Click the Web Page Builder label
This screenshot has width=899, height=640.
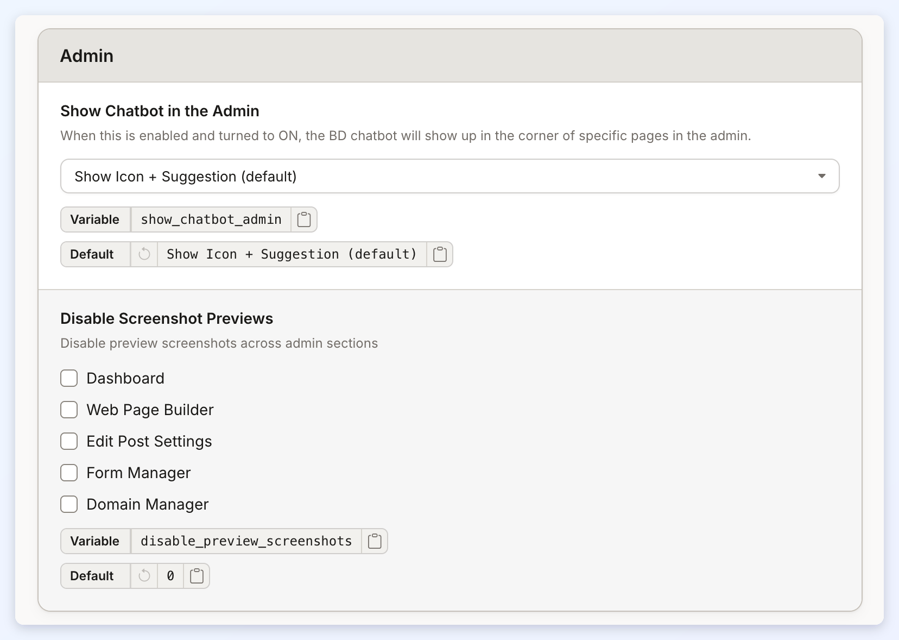point(150,410)
